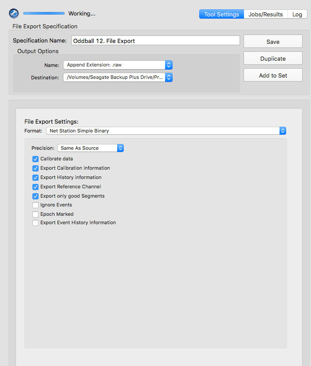Disable Export Reference Channel checkbox
Viewport: 311px width, 366px height.
[35, 187]
